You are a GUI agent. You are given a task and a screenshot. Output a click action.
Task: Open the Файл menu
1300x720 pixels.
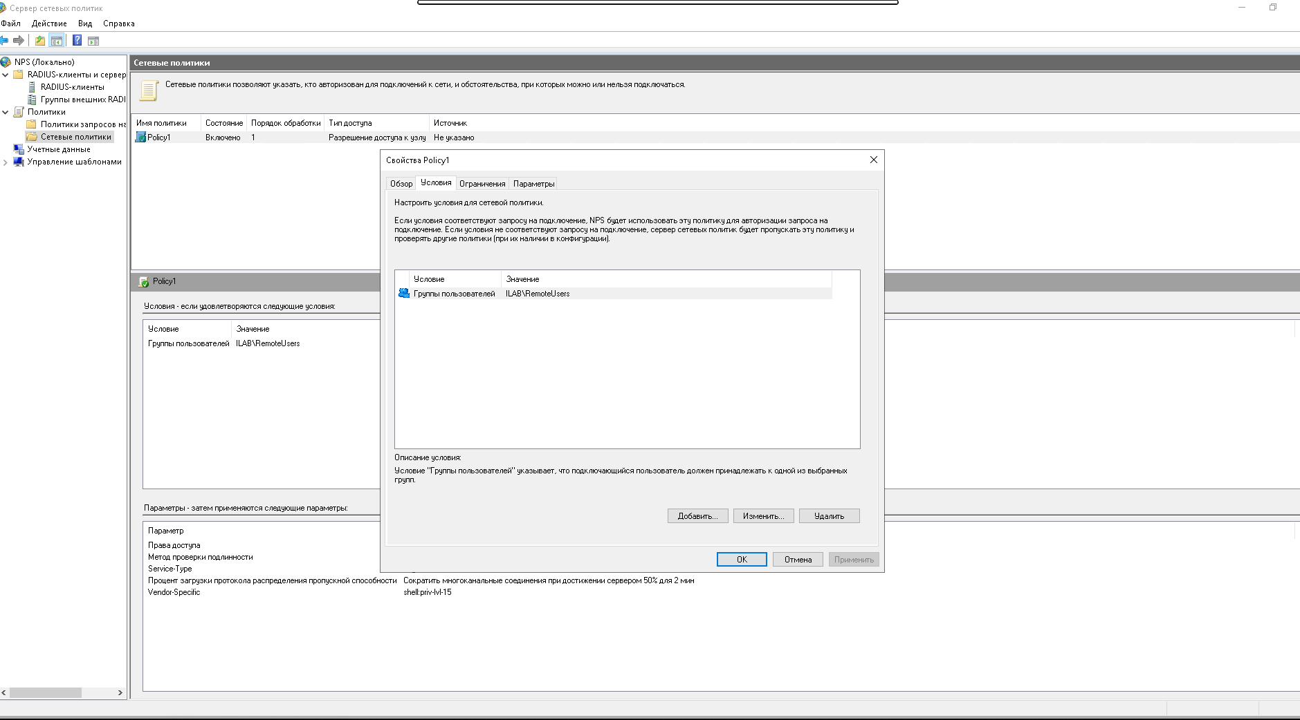[x=11, y=23]
